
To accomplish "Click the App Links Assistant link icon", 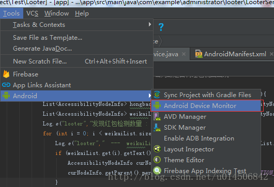I will coord(6,85).
